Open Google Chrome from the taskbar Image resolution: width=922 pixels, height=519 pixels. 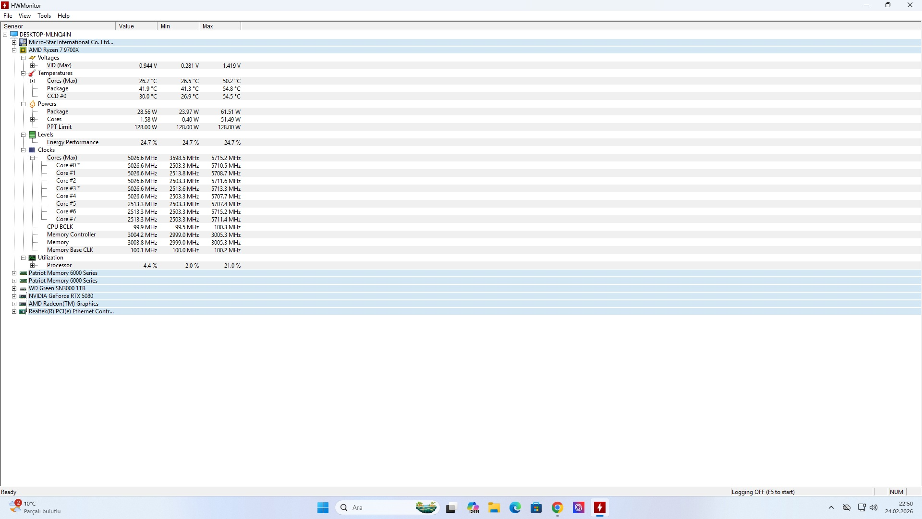tap(558, 507)
